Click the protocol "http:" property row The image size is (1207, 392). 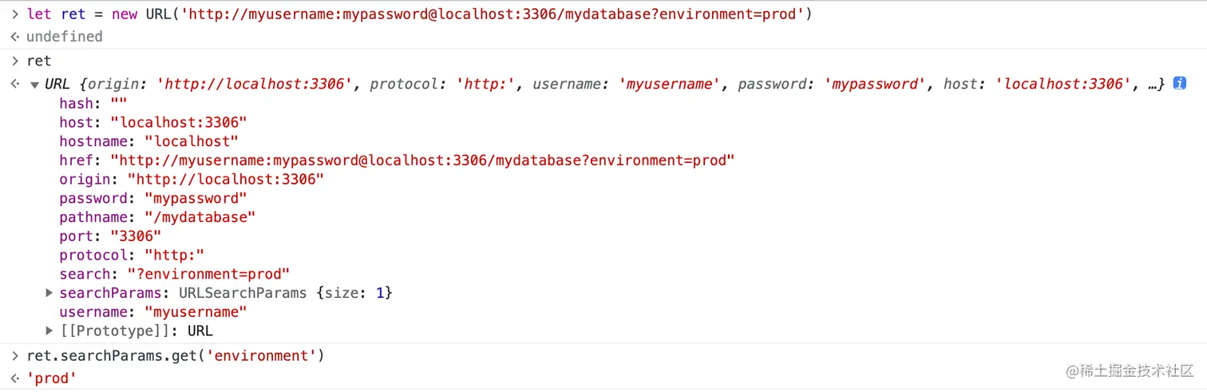tap(133, 255)
